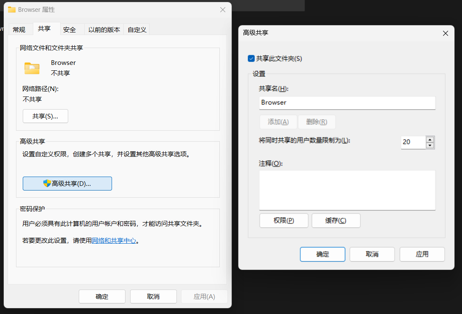The height and width of the screenshot is (314, 462).
Task: Click into the 共享名 Browser text field
Action: tap(347, 102)
